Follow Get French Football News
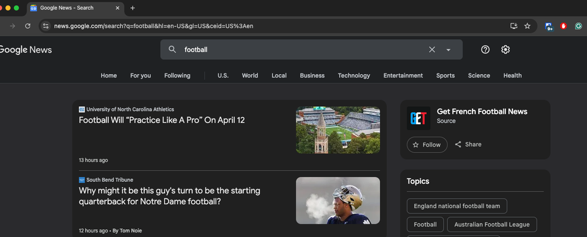This screenshot has width=587, height=237. [x=427, y=145]
